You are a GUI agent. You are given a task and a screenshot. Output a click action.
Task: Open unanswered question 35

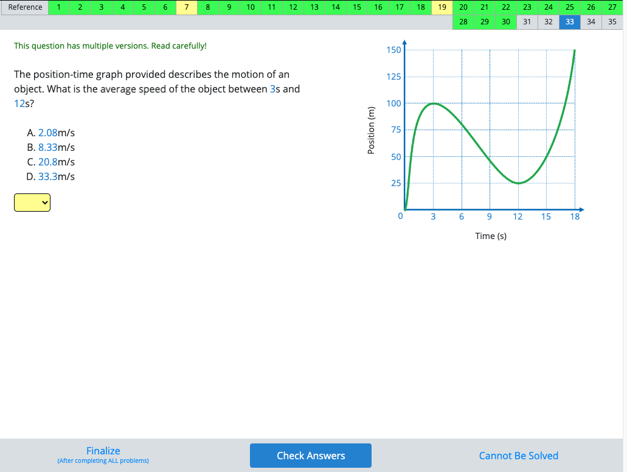[612, 22]
